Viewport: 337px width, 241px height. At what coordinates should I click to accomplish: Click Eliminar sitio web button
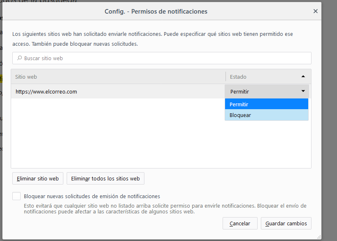point(38,178)
